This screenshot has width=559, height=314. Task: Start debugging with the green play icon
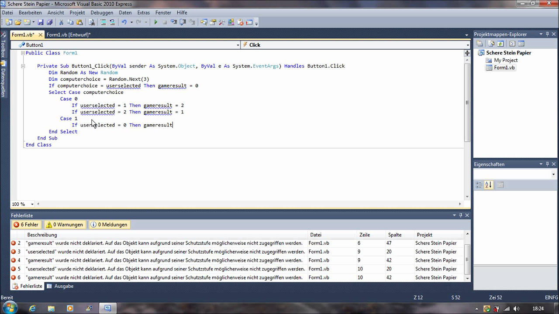click(156, 22)
